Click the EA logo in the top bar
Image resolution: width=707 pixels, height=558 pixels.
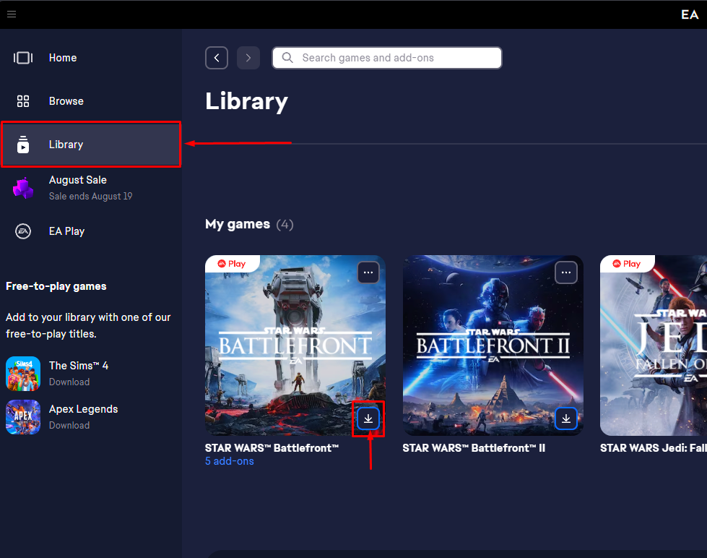690,14
